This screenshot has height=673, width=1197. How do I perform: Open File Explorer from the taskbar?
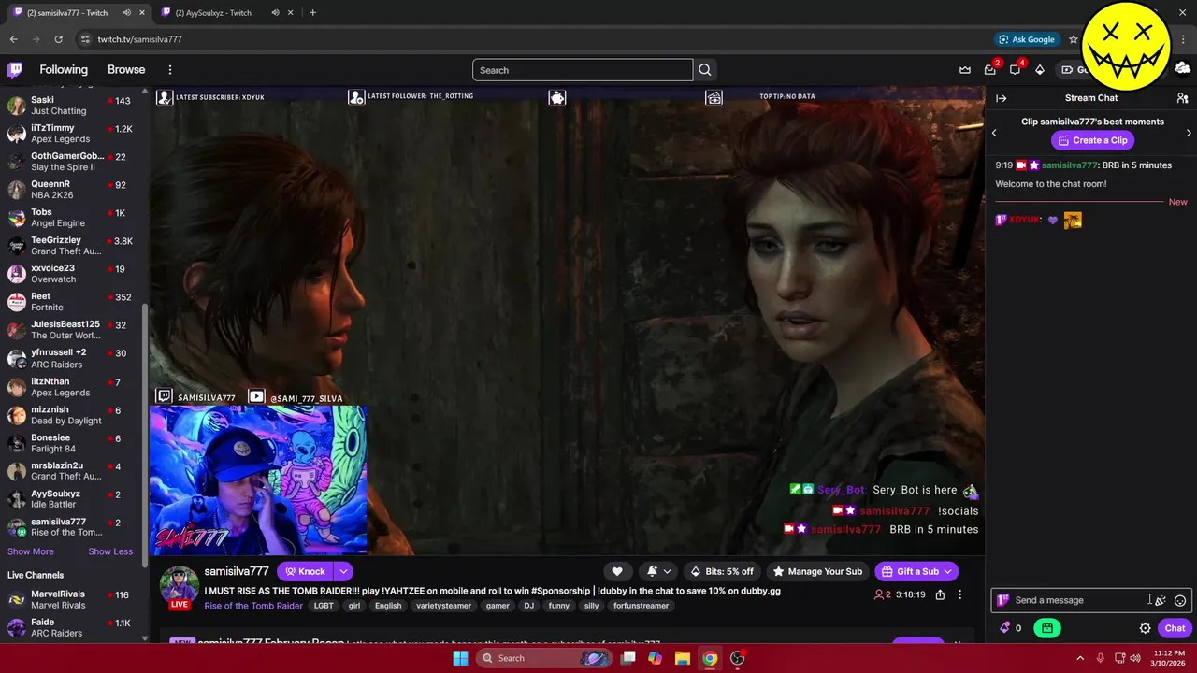pyautogui.click(x=682, y=658)
